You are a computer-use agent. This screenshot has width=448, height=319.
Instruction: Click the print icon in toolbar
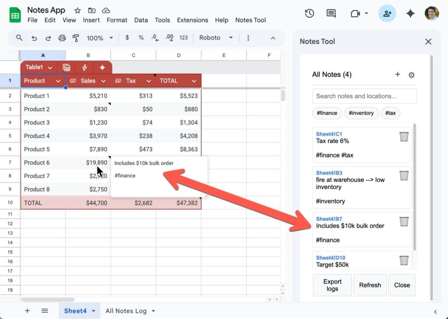pos(62,38)
